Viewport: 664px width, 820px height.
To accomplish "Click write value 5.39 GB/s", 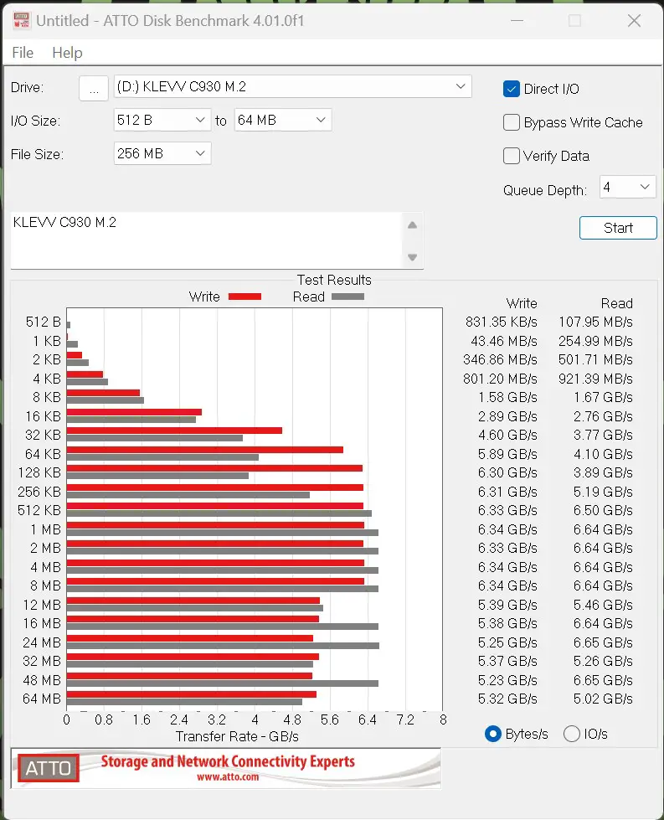I will pos(507,605).
